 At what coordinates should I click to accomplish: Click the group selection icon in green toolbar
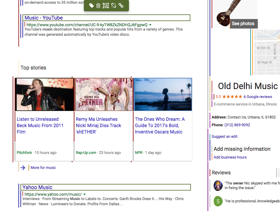[x=106, y=5]
